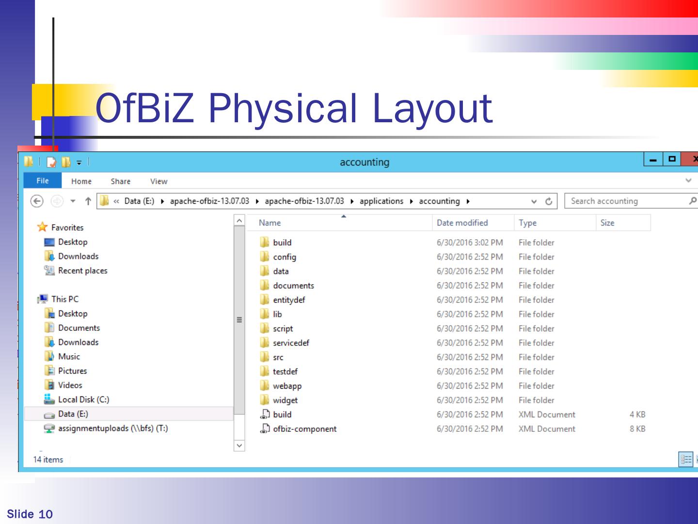Click the build XML Document file icon
The image size is (698, 524).
(x=265, y=414)
